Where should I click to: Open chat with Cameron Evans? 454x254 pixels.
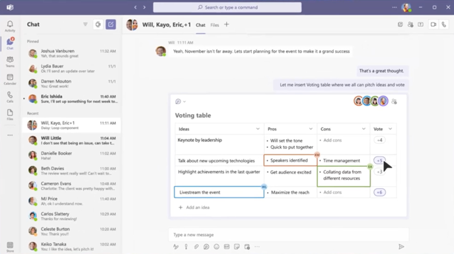coord(71,186)
